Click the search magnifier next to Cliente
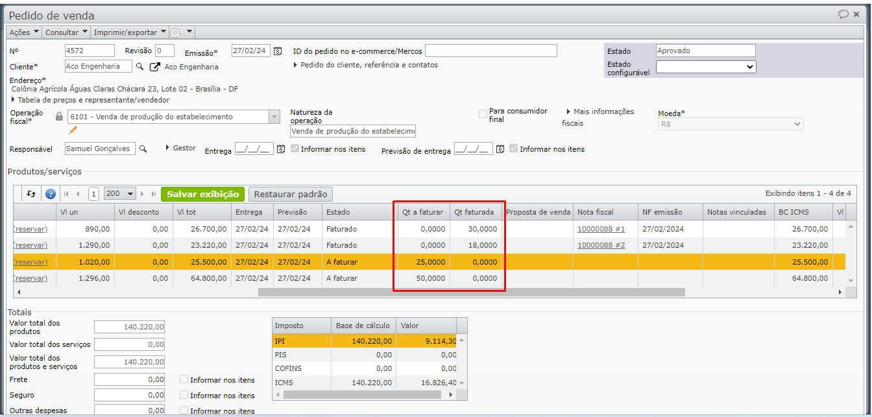Screen dimensions: 872x417 point(139,66)
